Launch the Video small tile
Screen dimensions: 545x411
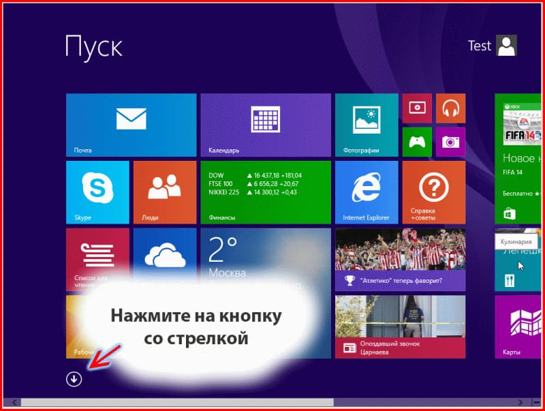(417, 108)
